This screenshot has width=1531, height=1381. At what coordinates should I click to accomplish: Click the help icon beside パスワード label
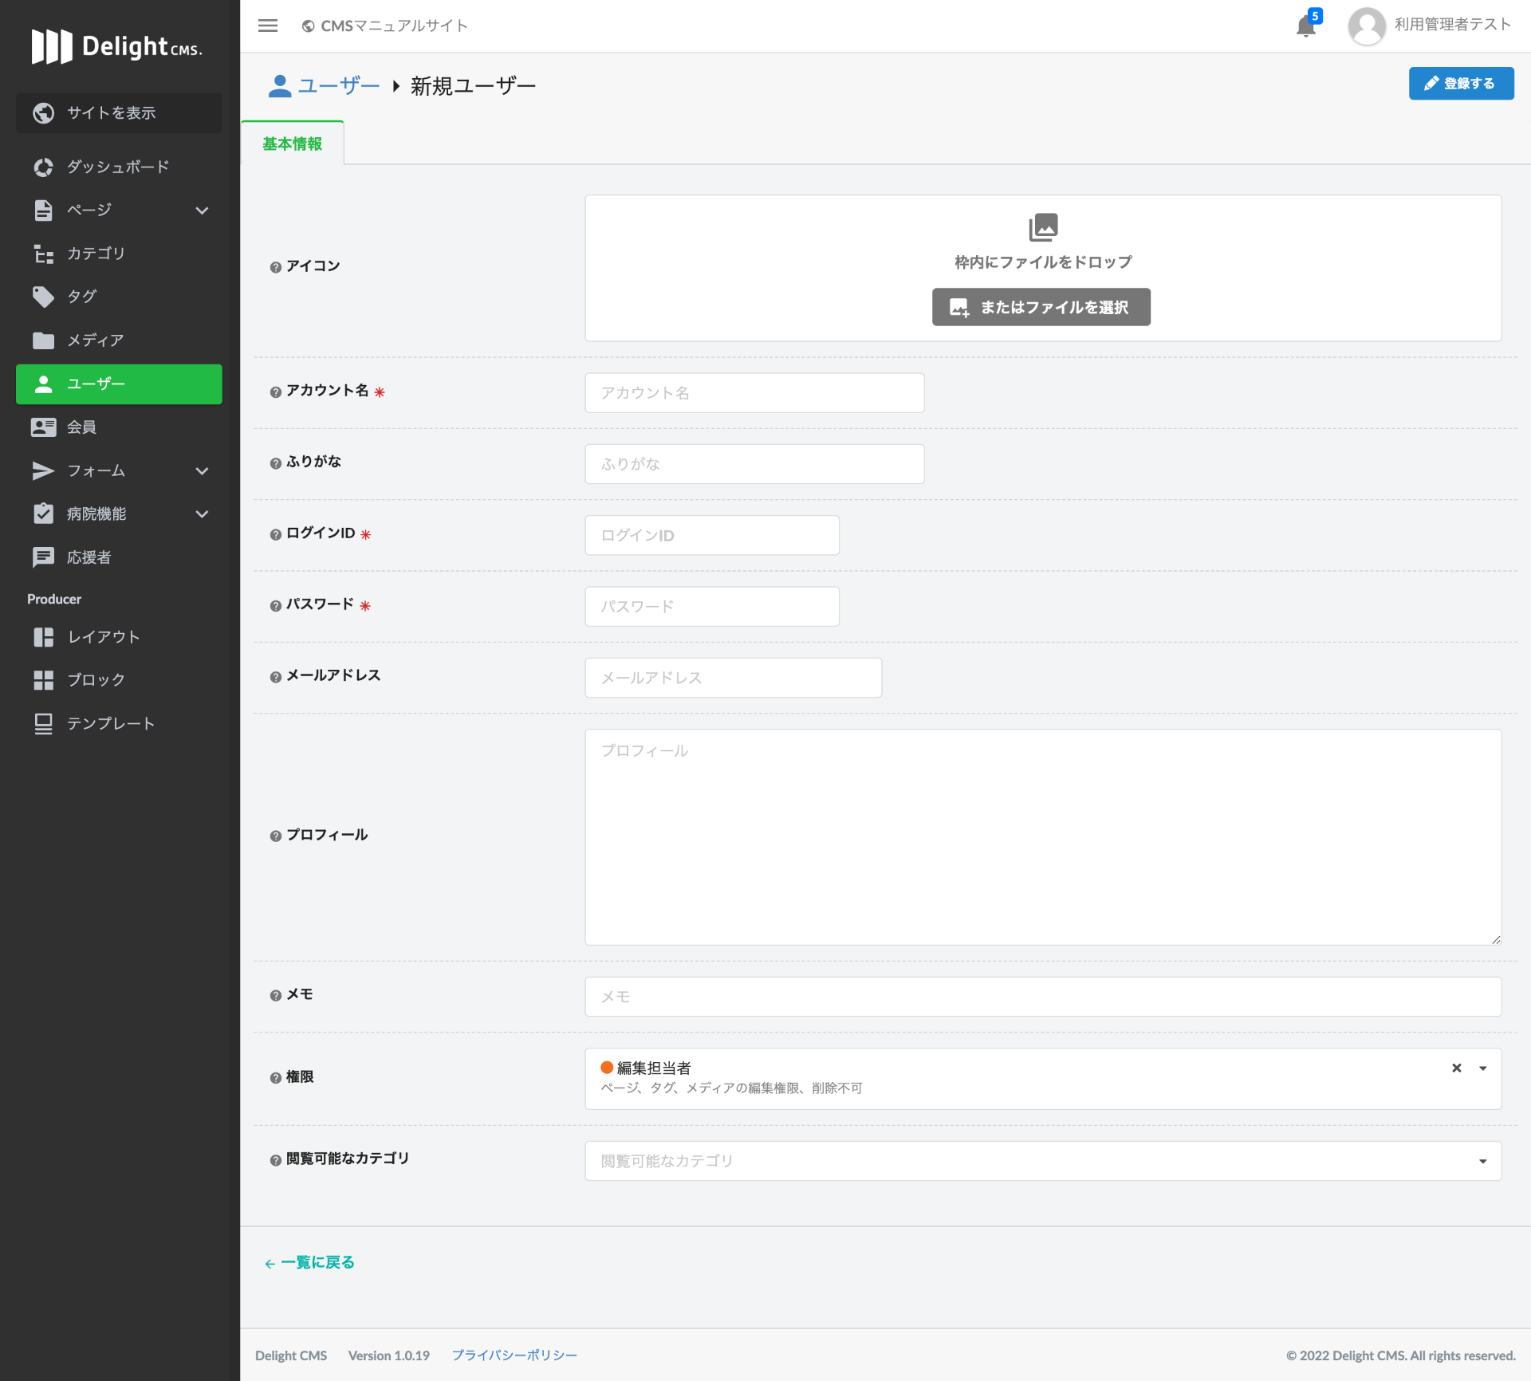(x=275, y=606)
